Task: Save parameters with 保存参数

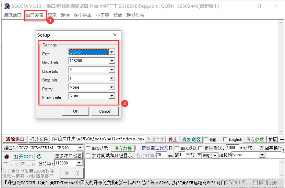Action: (x=255, y=139)
